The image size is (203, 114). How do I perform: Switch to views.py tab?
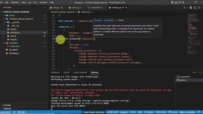click(75, 8)
